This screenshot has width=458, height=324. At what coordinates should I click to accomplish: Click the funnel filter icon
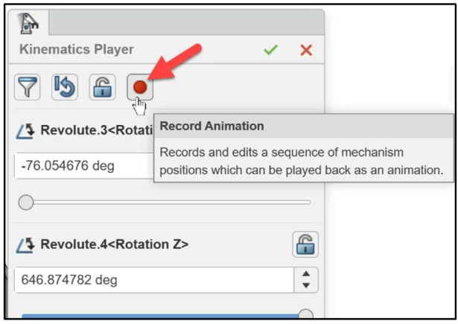pyautogui.click(x=27, y=87)
